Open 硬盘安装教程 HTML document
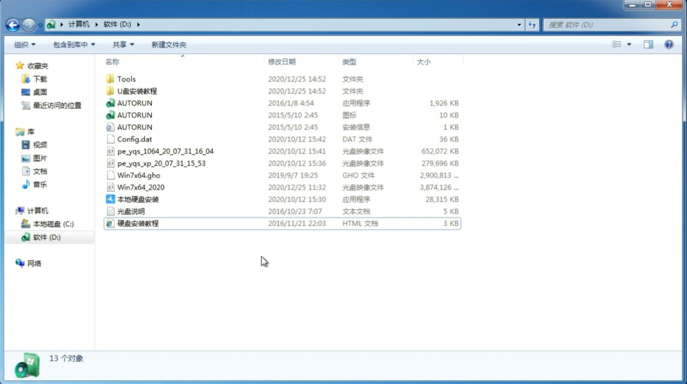Screen dimensions: 687x384 (138, 223)
